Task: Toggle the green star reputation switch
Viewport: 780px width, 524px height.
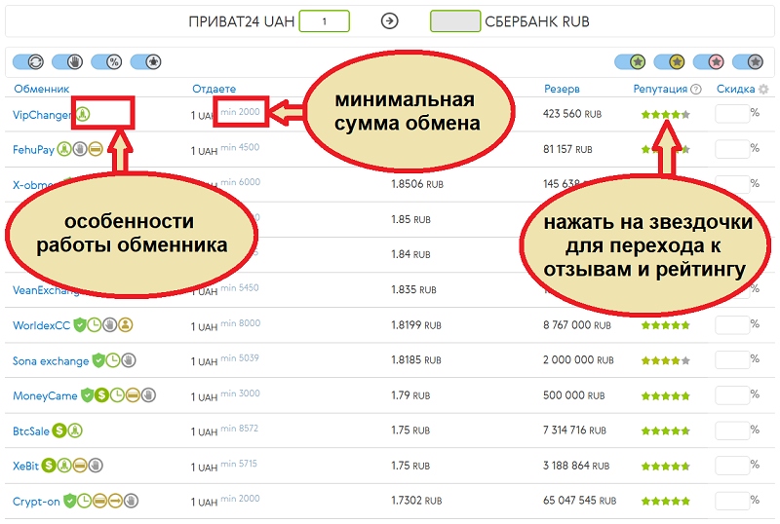Action: pyautogui.click(x=630, y=61)
